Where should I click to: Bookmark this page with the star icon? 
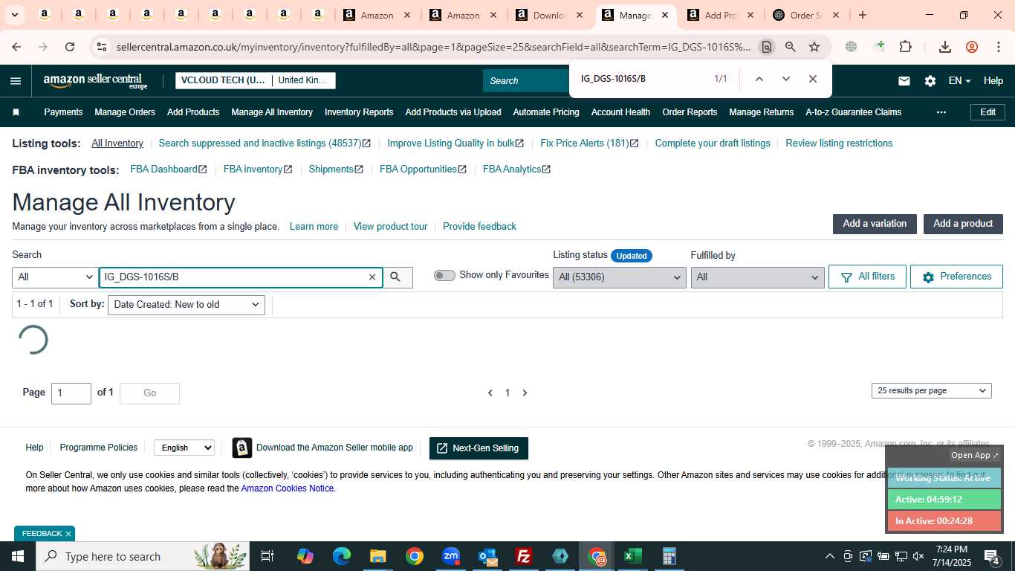click(814, 47)
